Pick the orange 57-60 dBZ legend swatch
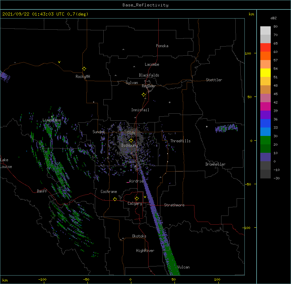The image size is (291, 284). pos(265,56)
